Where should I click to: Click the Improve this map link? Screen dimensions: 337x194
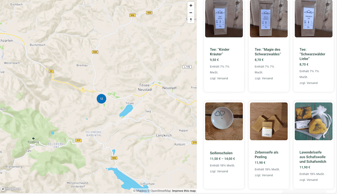tap(184, 191)
